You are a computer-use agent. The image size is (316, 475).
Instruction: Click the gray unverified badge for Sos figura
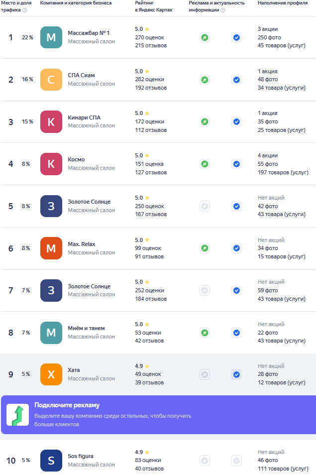tap(236, 461)
